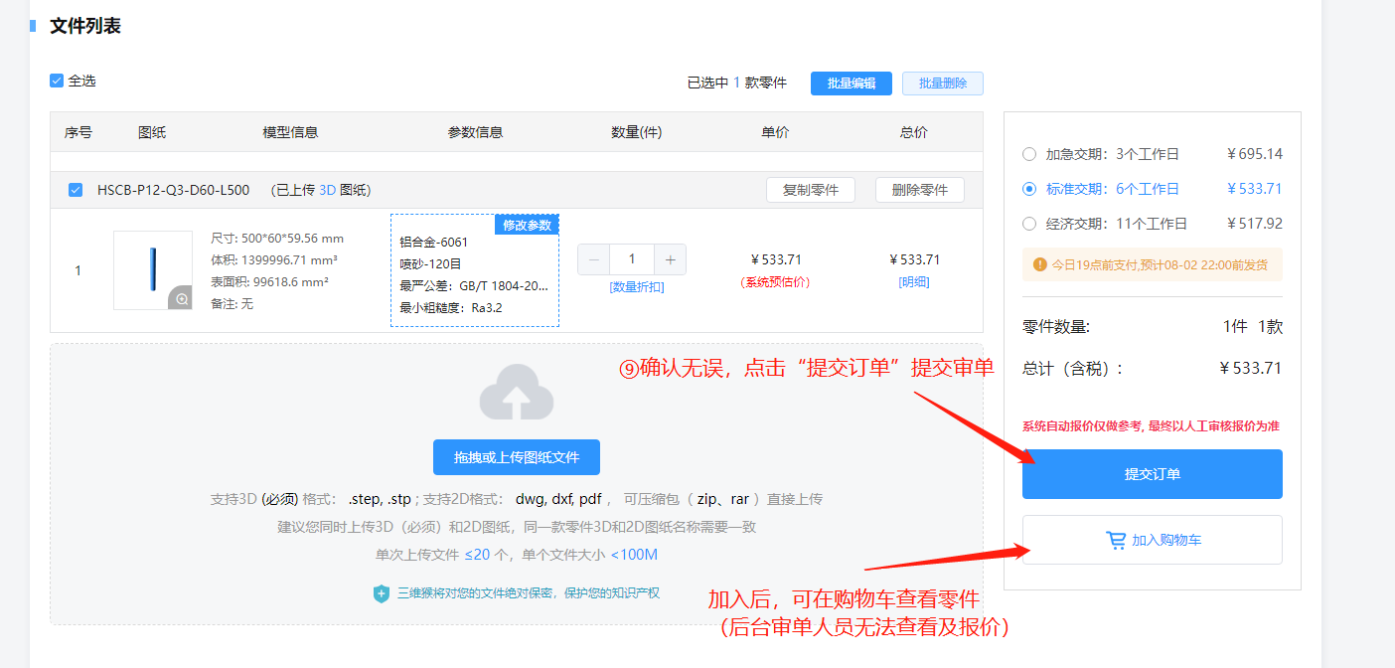Click the magnifier icon on part thumbnail
This screenshot has height=668, width=1395.
[181, 298]
